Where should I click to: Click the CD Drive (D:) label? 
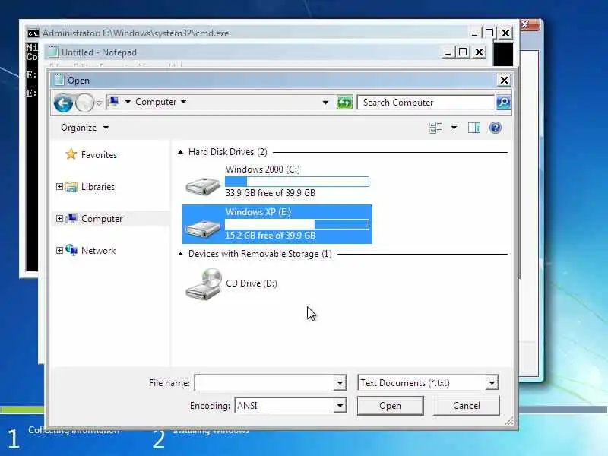(x=252, y=283)
